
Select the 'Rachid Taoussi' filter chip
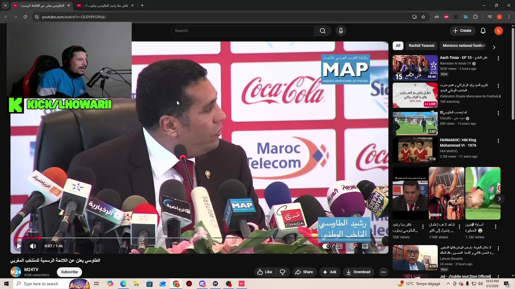[x=421, y=45]
